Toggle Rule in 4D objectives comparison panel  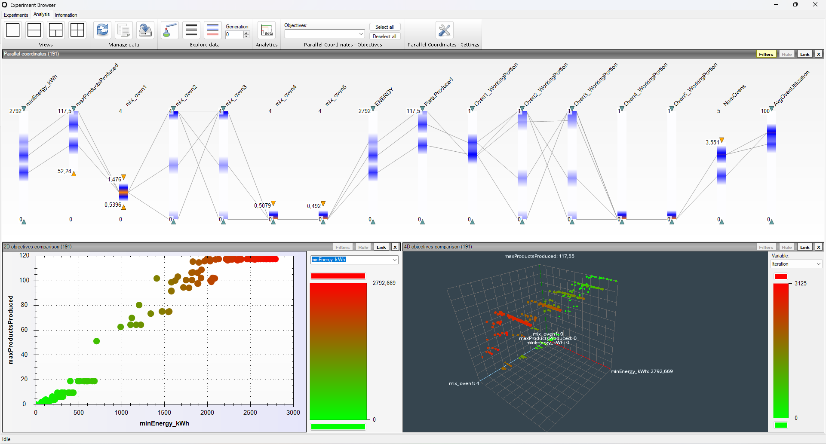tap(786, 247)
